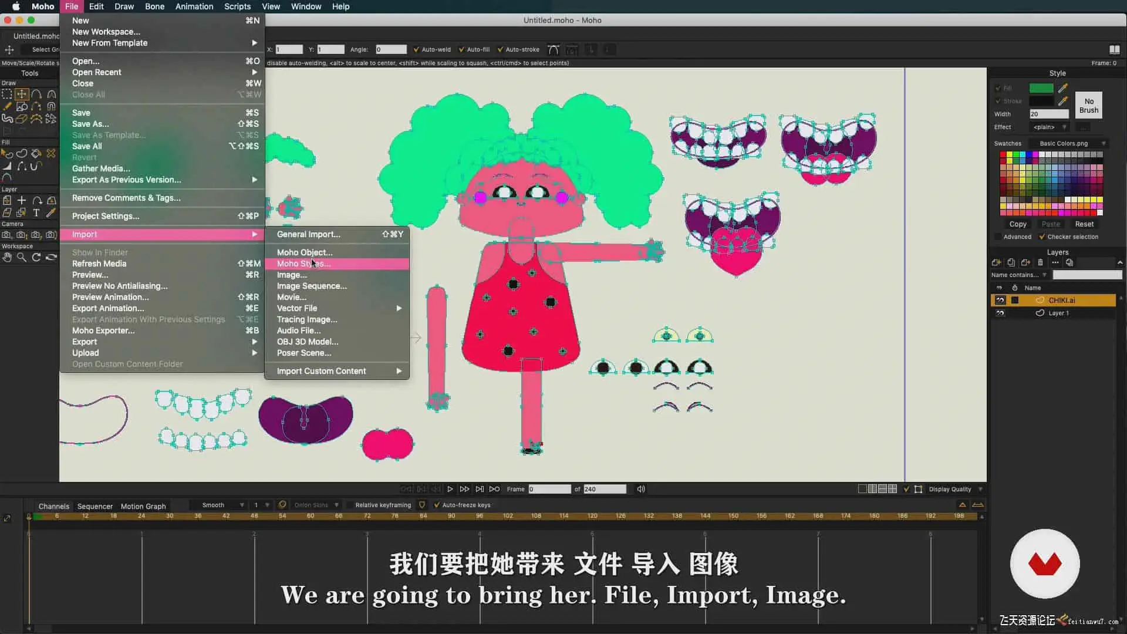Viewport: 1127px width, 634px height.
Task: Open the Onion Skins dropdown
Action: point(316,505)
